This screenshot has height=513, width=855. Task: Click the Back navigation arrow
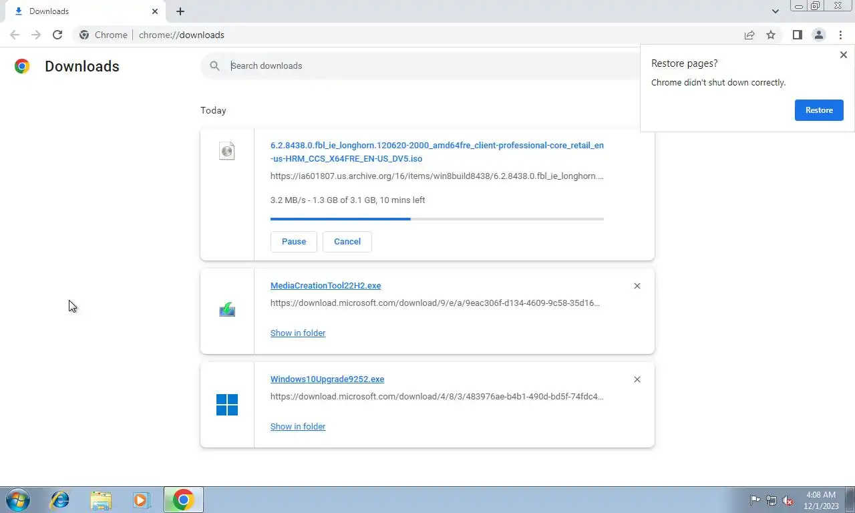pyautogui.click(x=15, y=35)
